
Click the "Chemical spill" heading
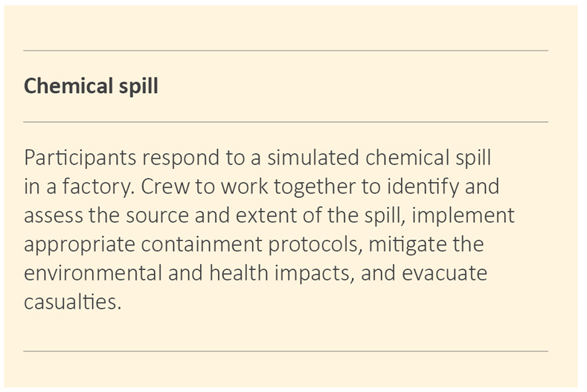(91, 86)
